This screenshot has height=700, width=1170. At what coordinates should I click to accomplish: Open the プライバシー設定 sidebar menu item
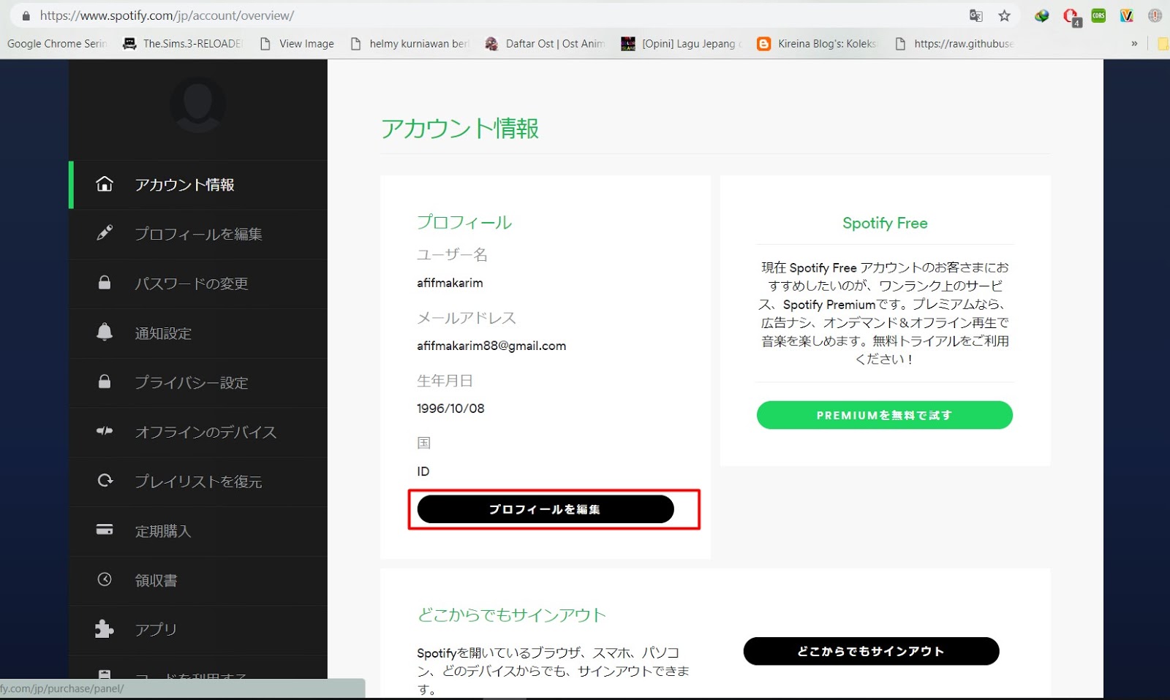click(x=198, y=382)
